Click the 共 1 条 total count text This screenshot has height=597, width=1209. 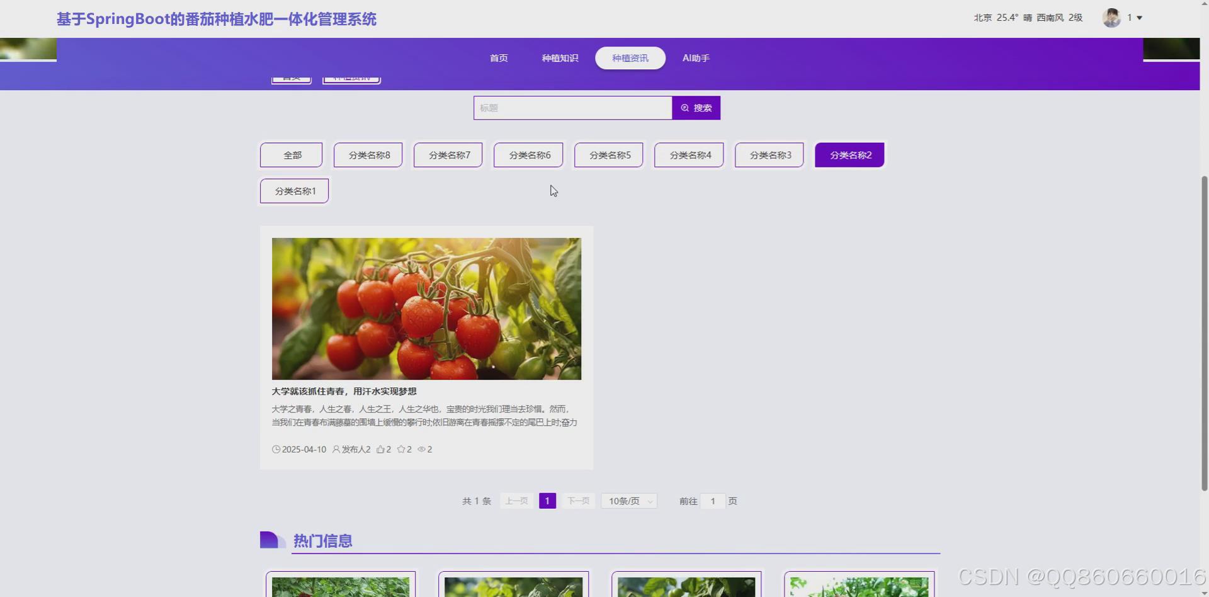477,501
